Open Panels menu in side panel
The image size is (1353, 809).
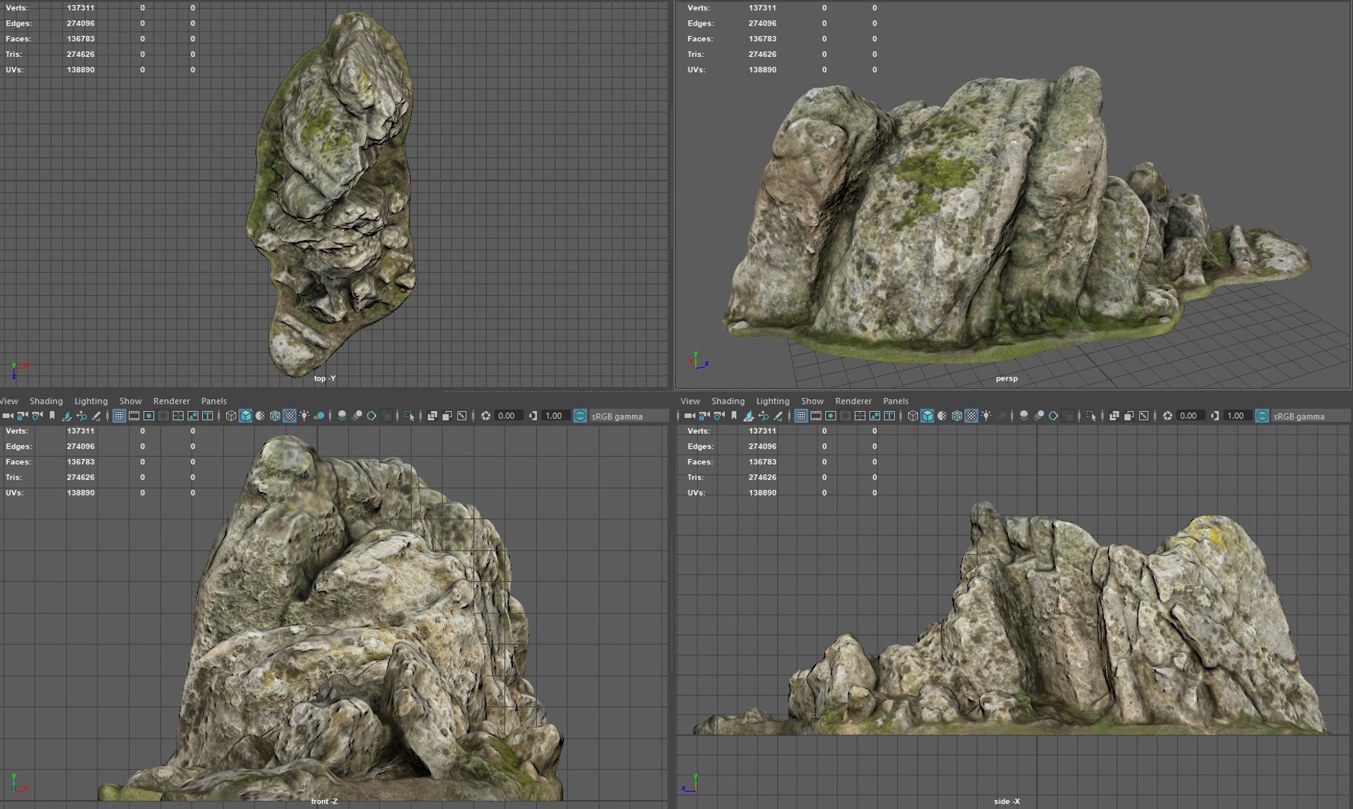click(x=896, y=401)
